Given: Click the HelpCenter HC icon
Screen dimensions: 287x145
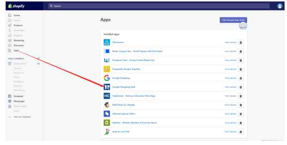Looking at the screenshot, I should click(107, 96).
